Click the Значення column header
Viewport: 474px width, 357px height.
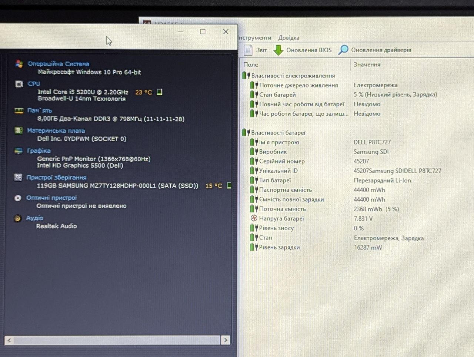[x=367, y=65]
